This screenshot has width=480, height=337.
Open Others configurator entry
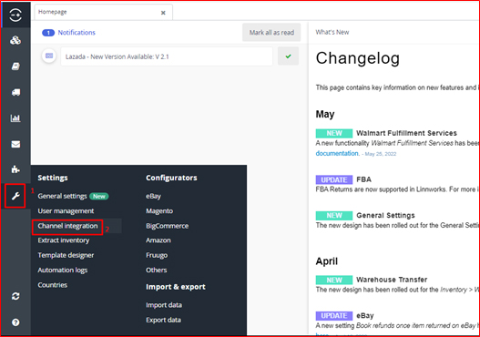tap(157, 270)
